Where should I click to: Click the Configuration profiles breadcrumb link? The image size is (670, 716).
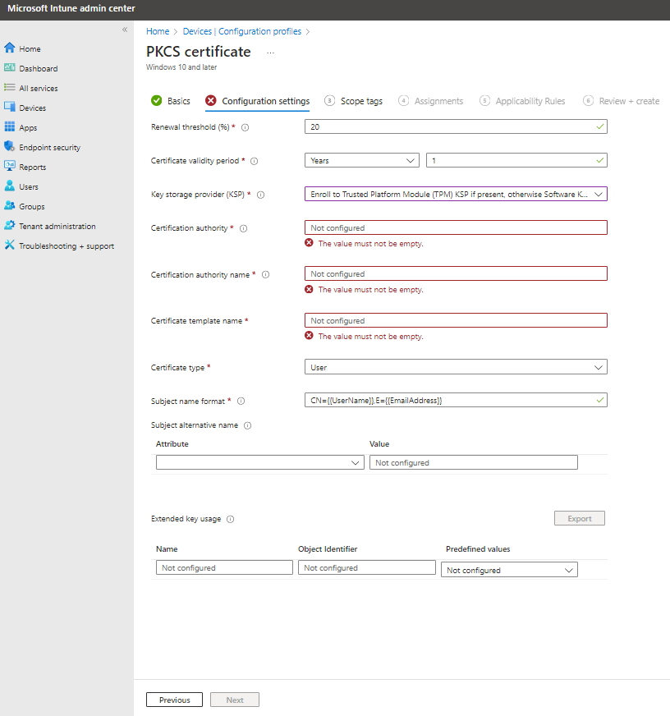point(259,31)
